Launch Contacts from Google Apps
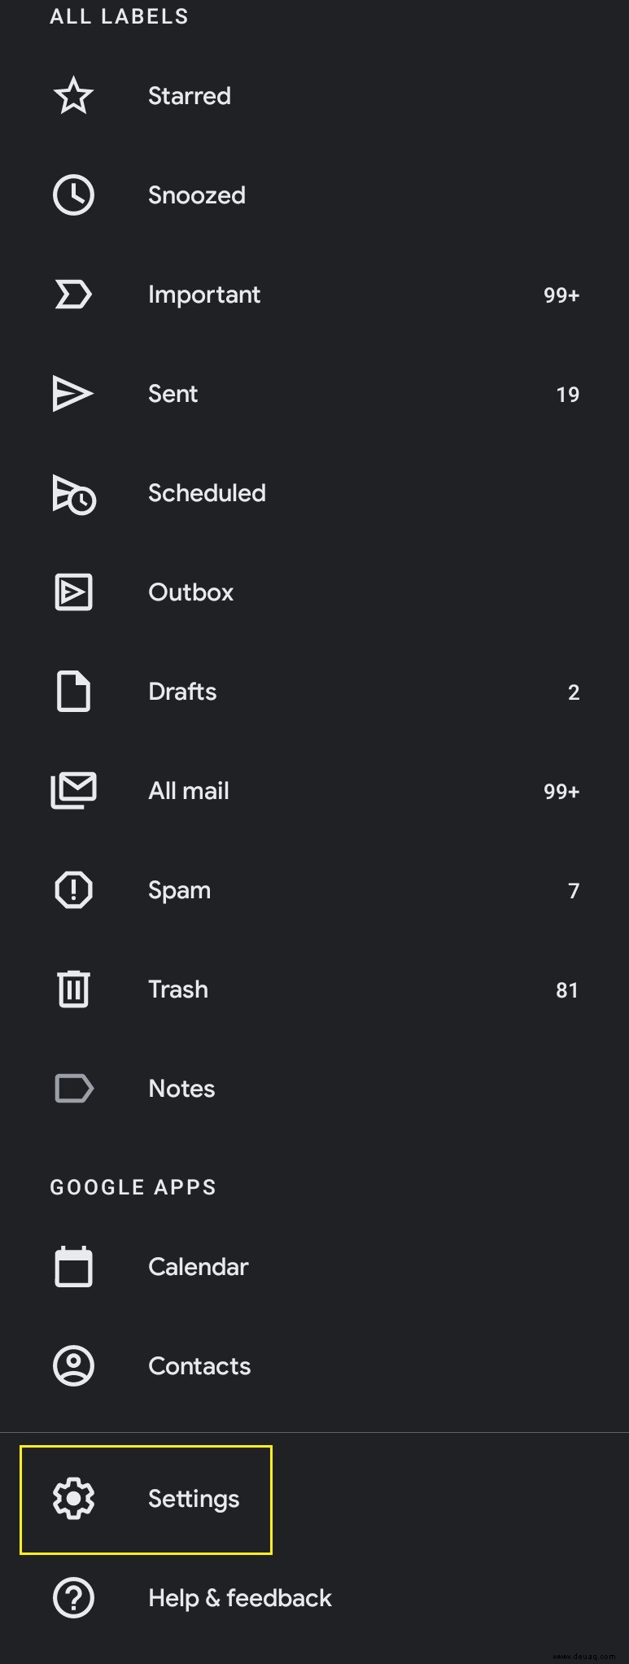The width and height of the screenshot is (629, 1664). click(x=314, y=1366)
